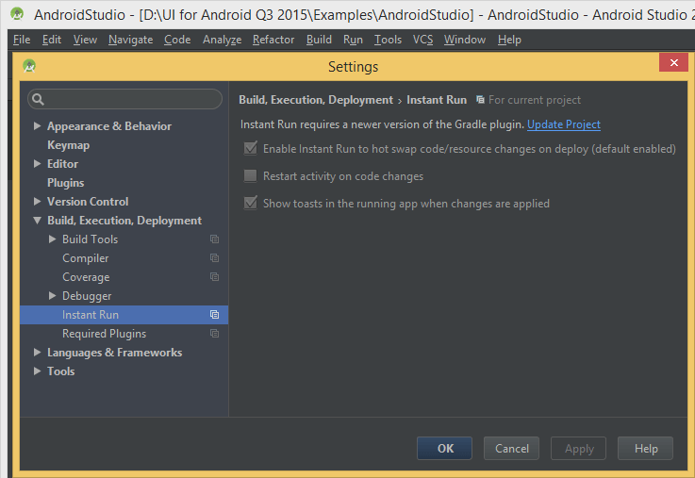Open the Run menu

353,40
